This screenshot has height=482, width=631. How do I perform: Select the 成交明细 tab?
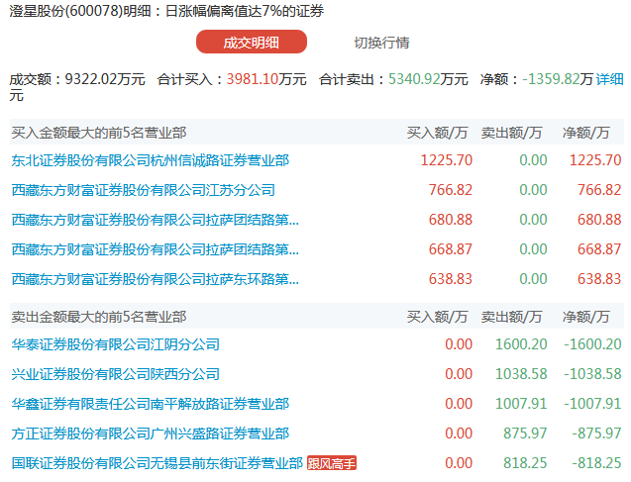251,43
